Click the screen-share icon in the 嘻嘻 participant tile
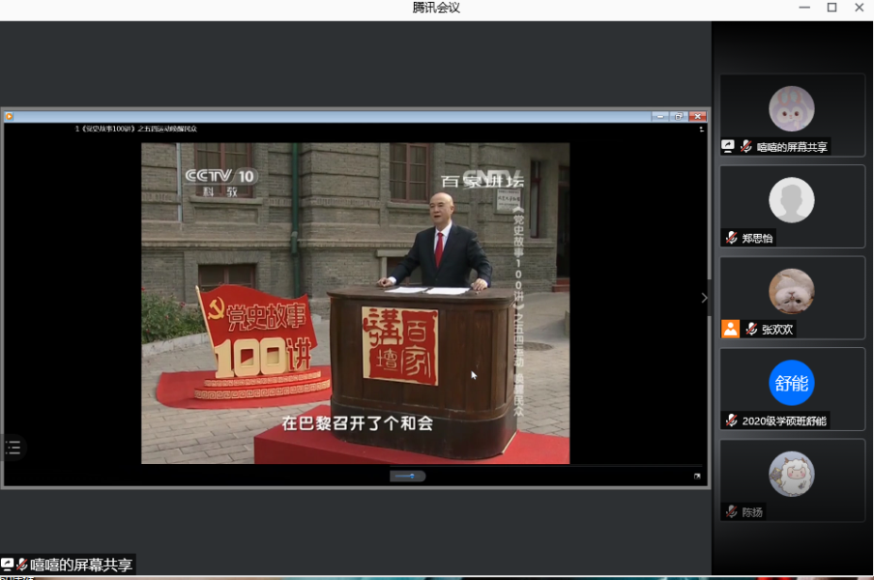Image resolution: width=874 pixels, height=580 pixels. 728,147
